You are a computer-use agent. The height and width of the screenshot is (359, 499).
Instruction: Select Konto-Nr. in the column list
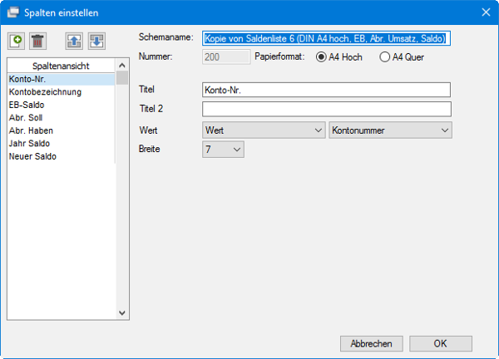click(x=61, y=79)
